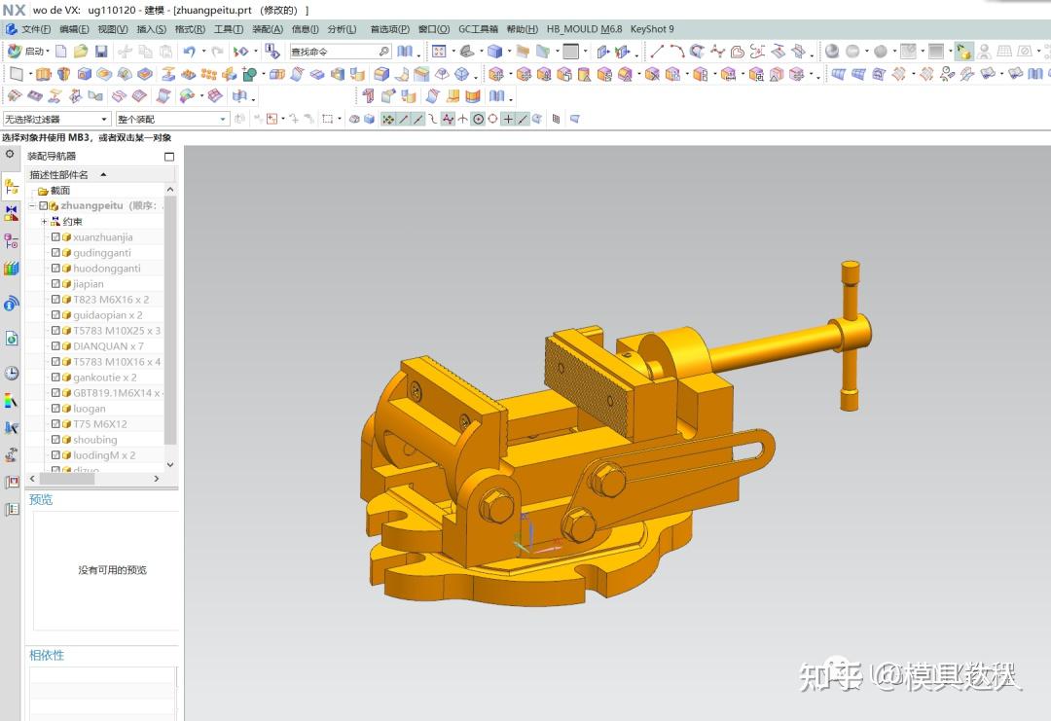
Task: Click the Save file icon
Action: [x=101, y=51]
